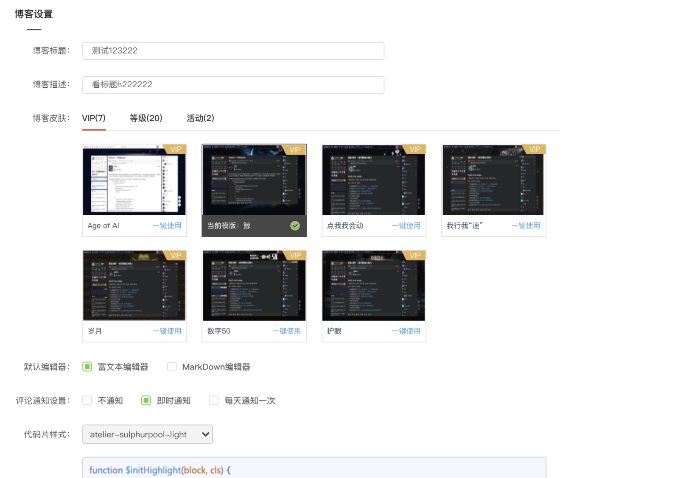The height and width of the screenshot is (478, 694).
Task: Click the VIP badge on 护眼 skin
Action: click(415, 255)
